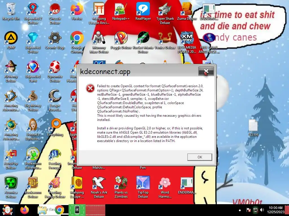Open Firefox from the taskbar
289x216 pixels.
(25, 210)
